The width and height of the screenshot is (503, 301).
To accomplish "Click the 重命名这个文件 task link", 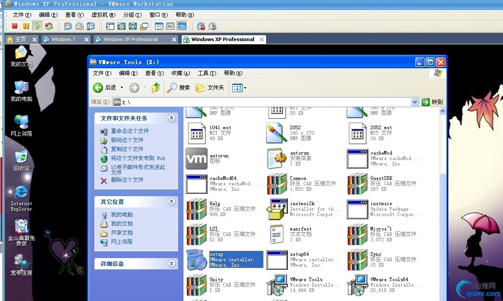I will pyautogui.click(x=130, y=131).
